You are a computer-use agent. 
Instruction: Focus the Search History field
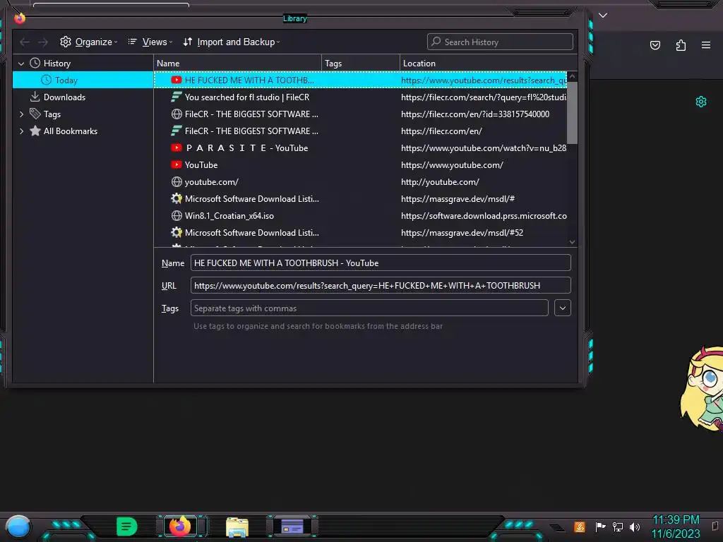tap(500, 42)
